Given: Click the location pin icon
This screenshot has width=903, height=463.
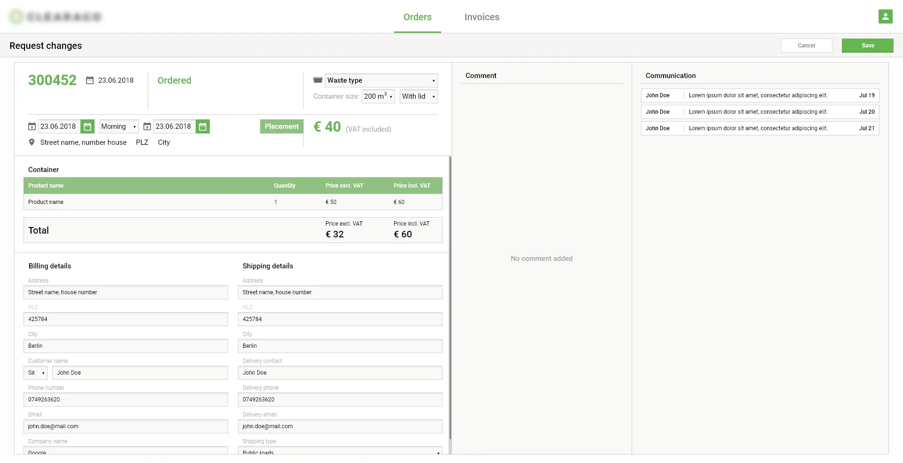Looking at the screenshot, I should point(32,142).
